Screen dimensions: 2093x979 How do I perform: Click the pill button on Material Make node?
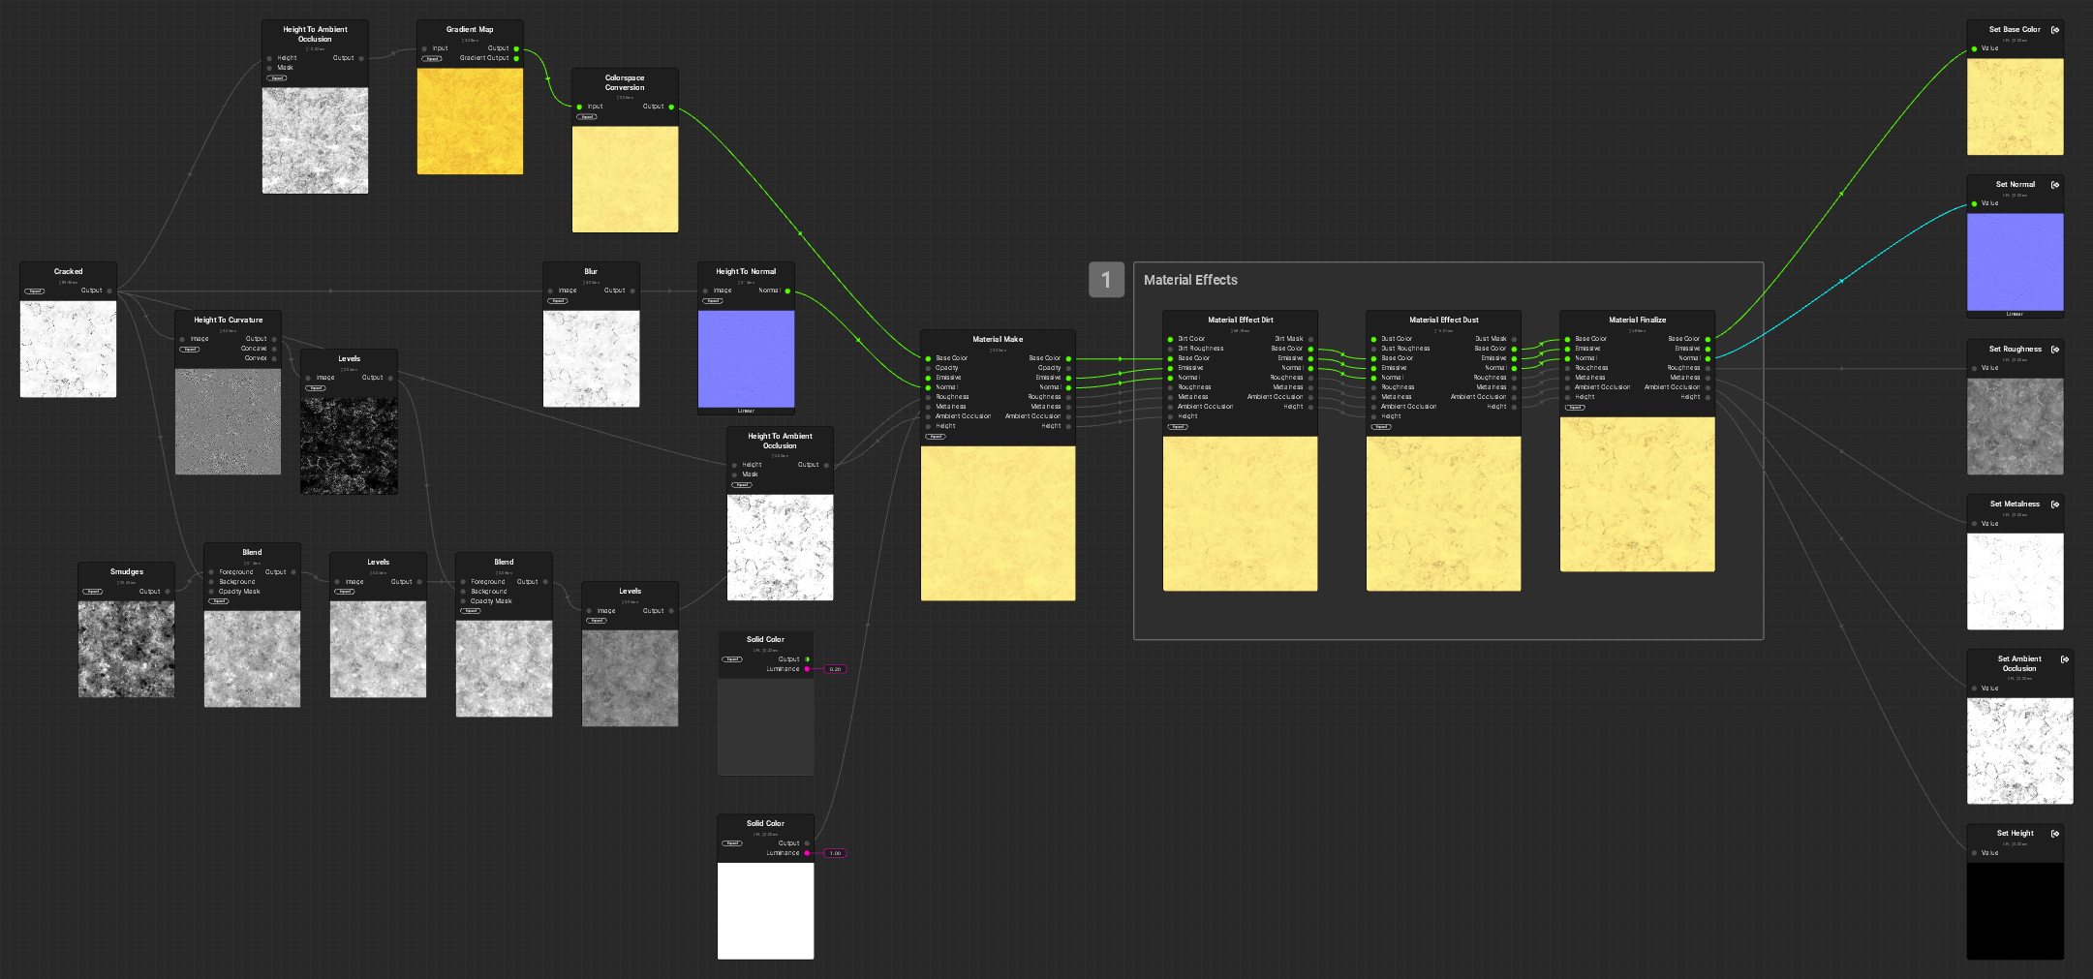coord(936,437)
